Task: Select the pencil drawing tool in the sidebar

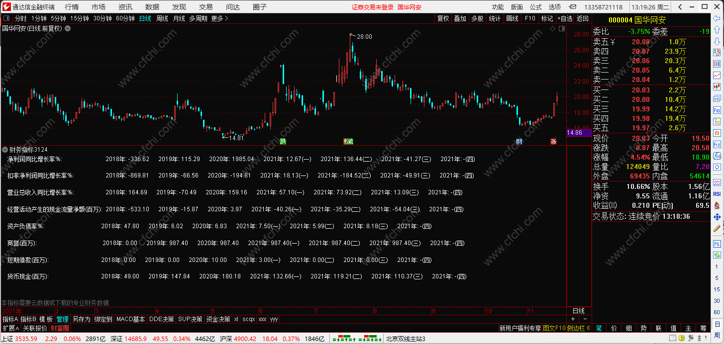Action: [717, 229]
